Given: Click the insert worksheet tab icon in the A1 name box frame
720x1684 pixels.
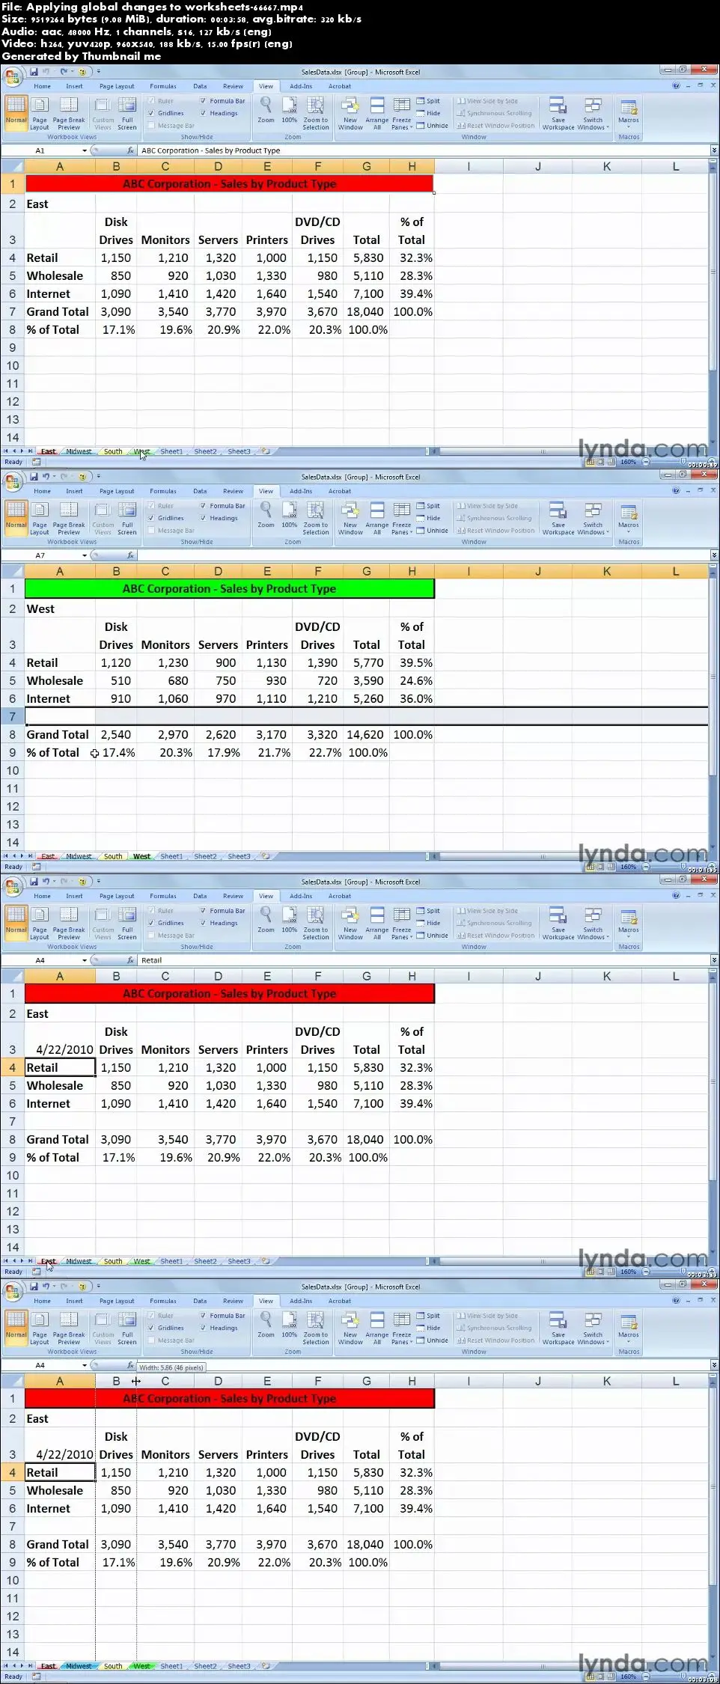Looking at the screenshot, I should click(265, 451).
